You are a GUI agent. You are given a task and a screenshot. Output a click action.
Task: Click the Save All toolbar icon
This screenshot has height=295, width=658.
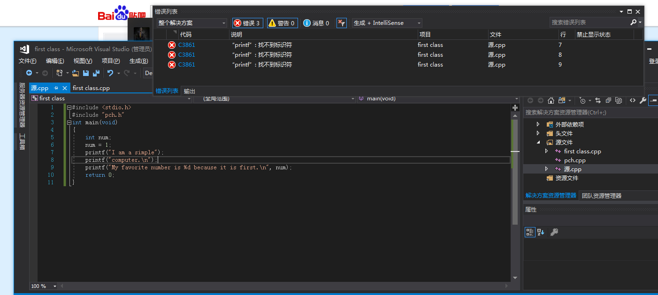click(96, 73)
